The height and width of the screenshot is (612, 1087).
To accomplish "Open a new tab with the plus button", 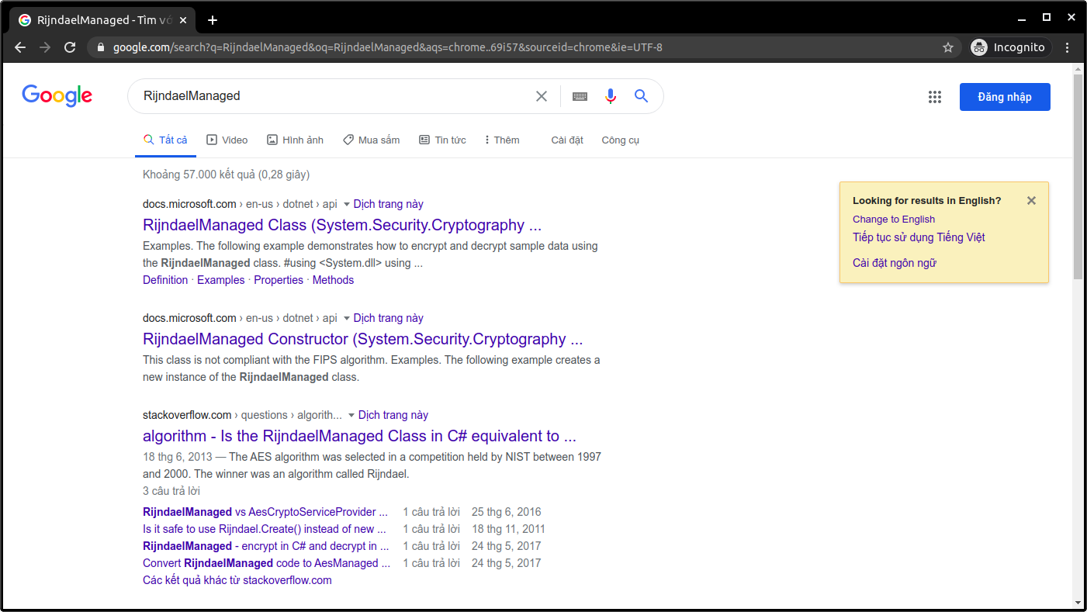I will pyautogui.click(x=213, y=20).
